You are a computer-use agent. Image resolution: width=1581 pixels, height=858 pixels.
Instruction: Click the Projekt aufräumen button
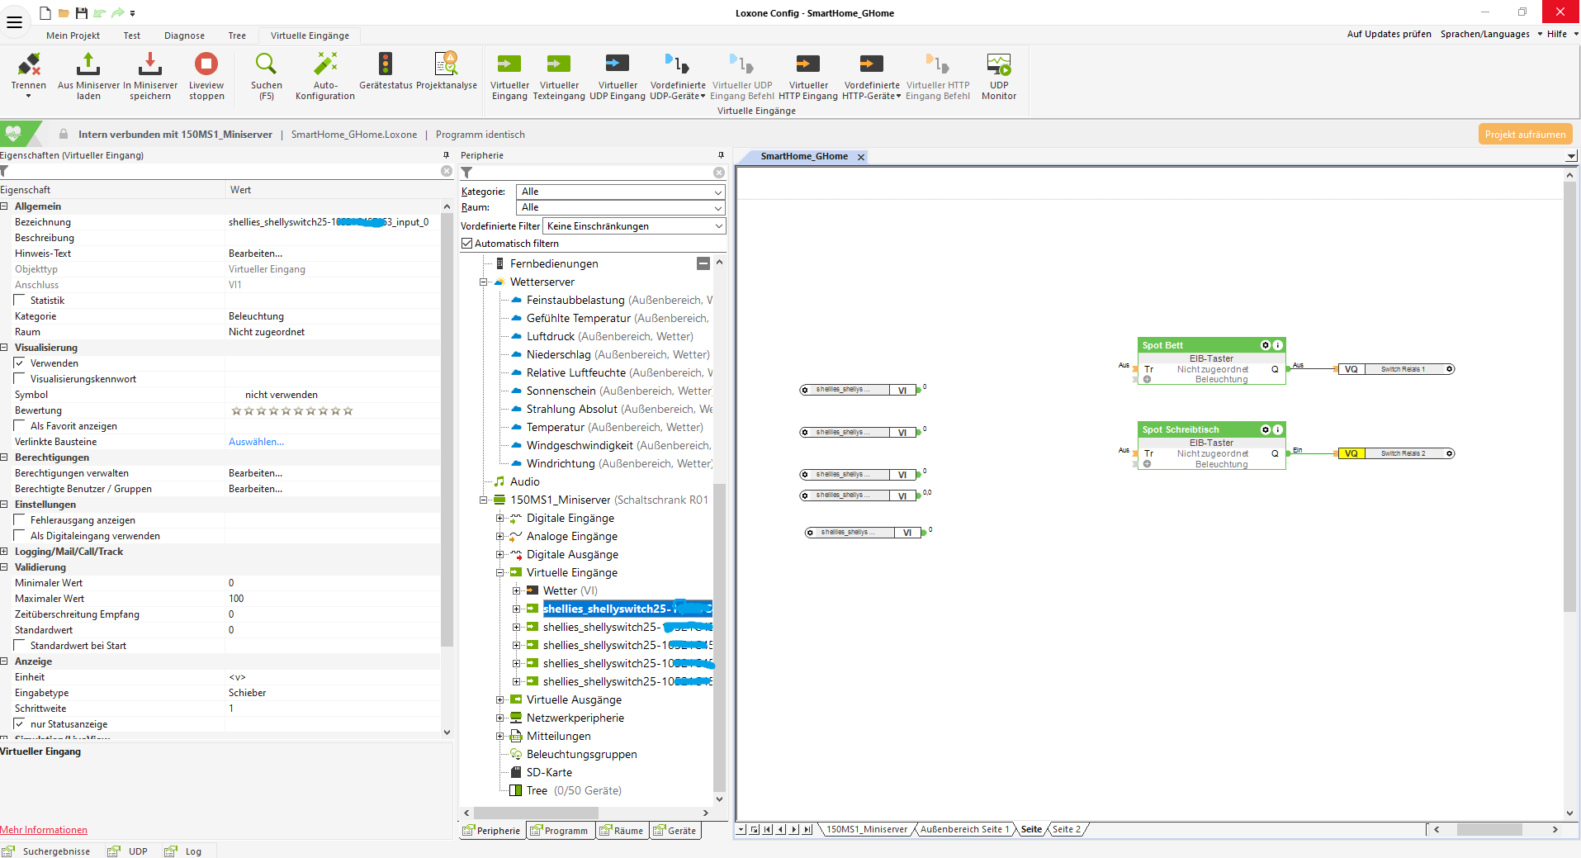pos(1524,135)
